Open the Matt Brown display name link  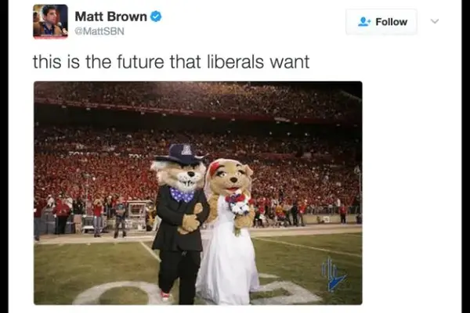click(111, 16)
